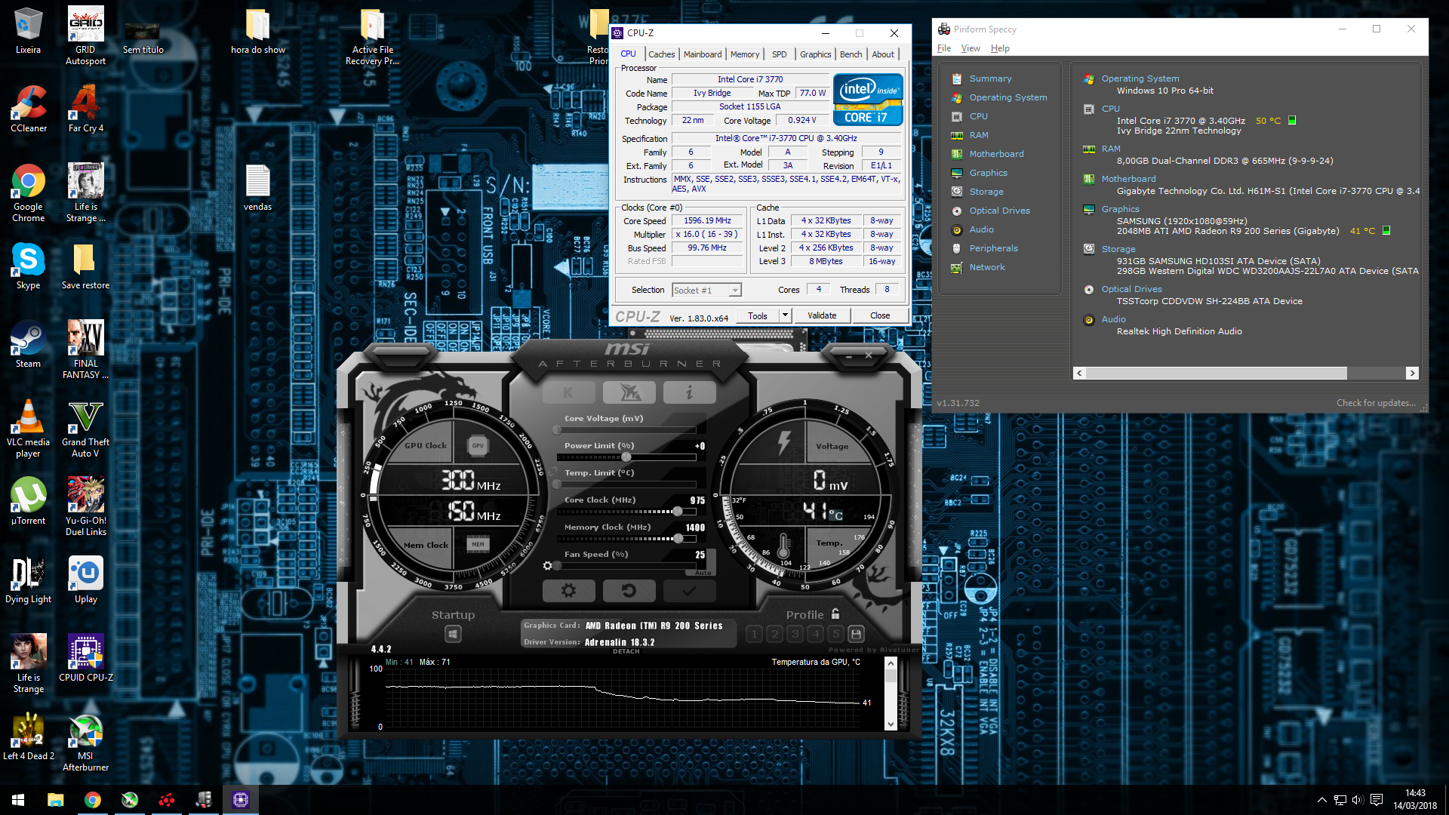Image resolution: width=1449 pixels, height=815 pixels.
Task: Open the About tab in CPU-Z
Action: click(x=883, y=54)
